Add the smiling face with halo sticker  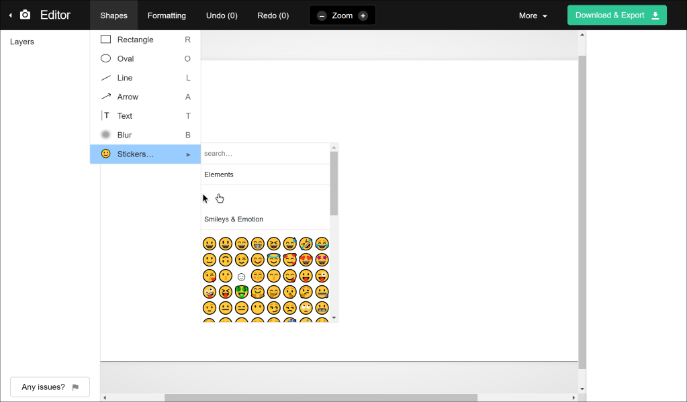274,260
